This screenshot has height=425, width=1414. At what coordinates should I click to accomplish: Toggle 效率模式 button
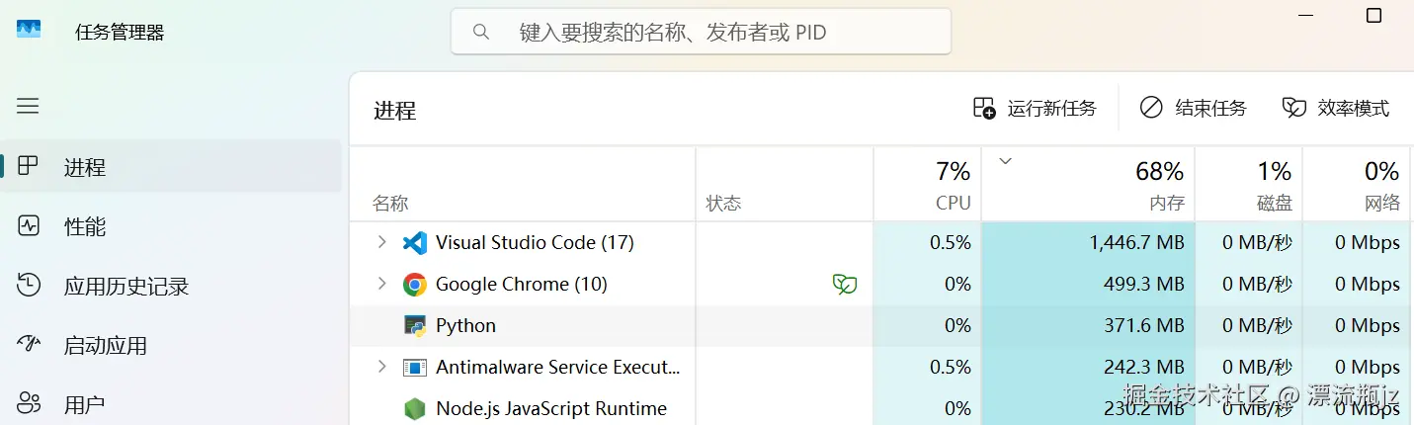coord(1336,108)
